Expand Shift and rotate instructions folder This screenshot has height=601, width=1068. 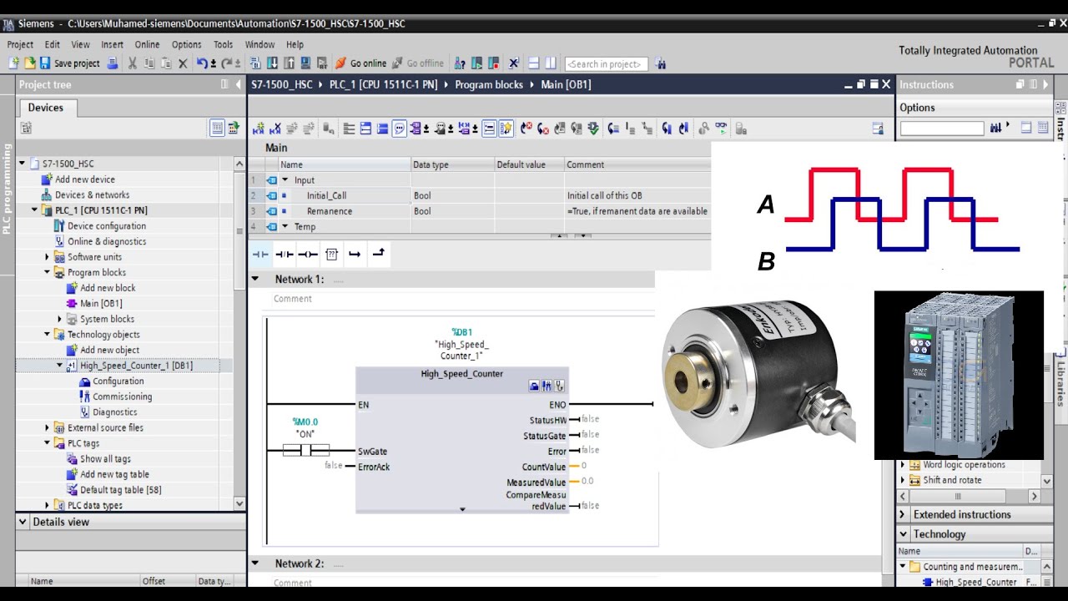(x=902, y=480)
